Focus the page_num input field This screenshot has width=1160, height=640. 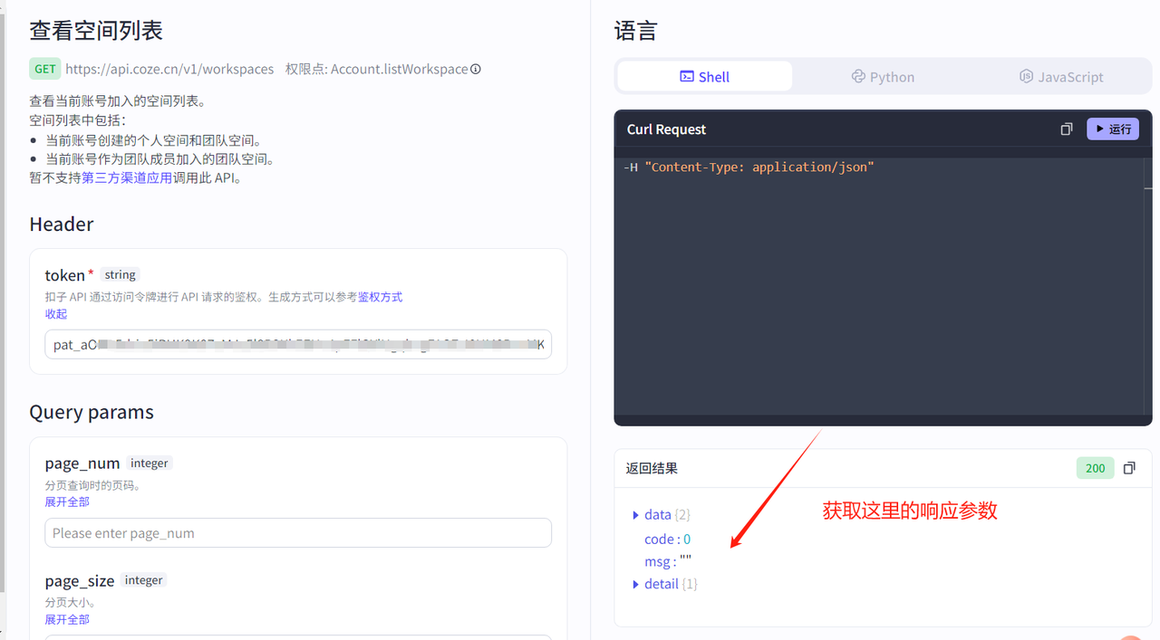point(298,532)
